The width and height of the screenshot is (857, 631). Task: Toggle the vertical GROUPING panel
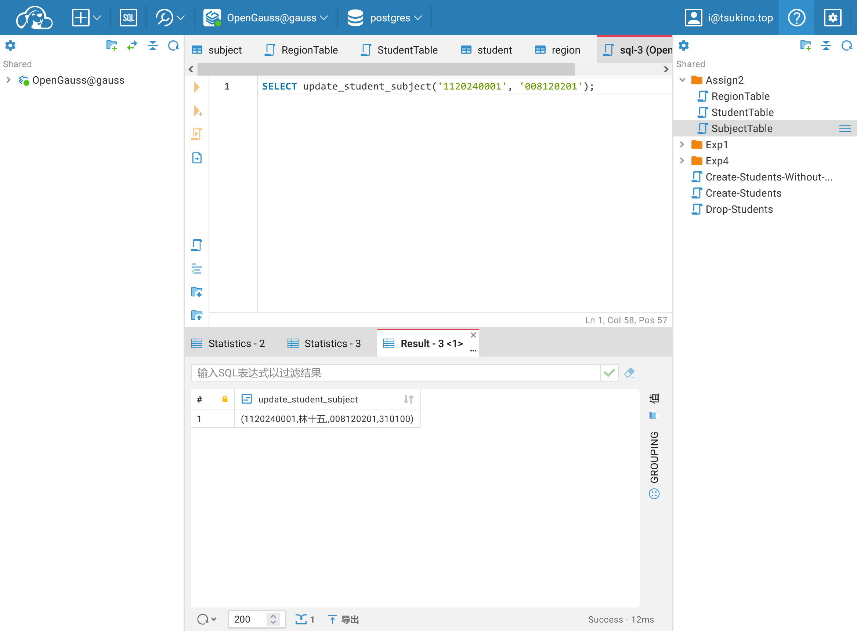click(x=654, y=457)
